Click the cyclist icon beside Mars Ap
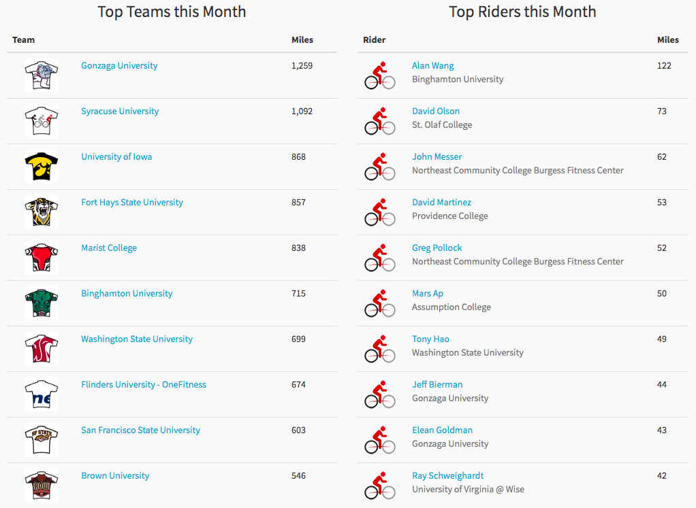 click(x=379, y=303)
